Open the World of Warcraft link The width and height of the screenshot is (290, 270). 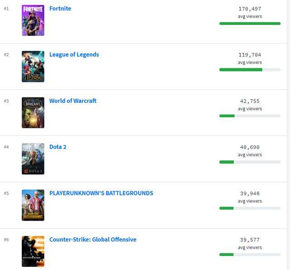coord(72,101)
